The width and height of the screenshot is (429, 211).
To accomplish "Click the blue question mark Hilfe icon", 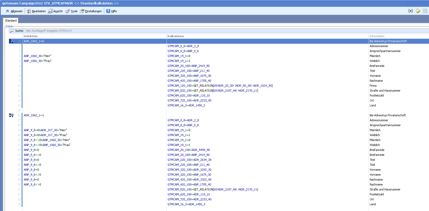I will pyautogui.click(x=108, y=11).
